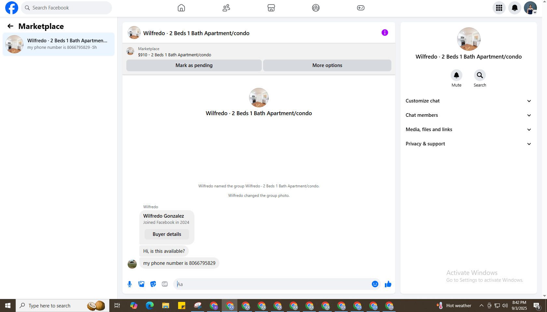Click the purple conversation information icon
547x312 pixels.
tap(385, 33)
